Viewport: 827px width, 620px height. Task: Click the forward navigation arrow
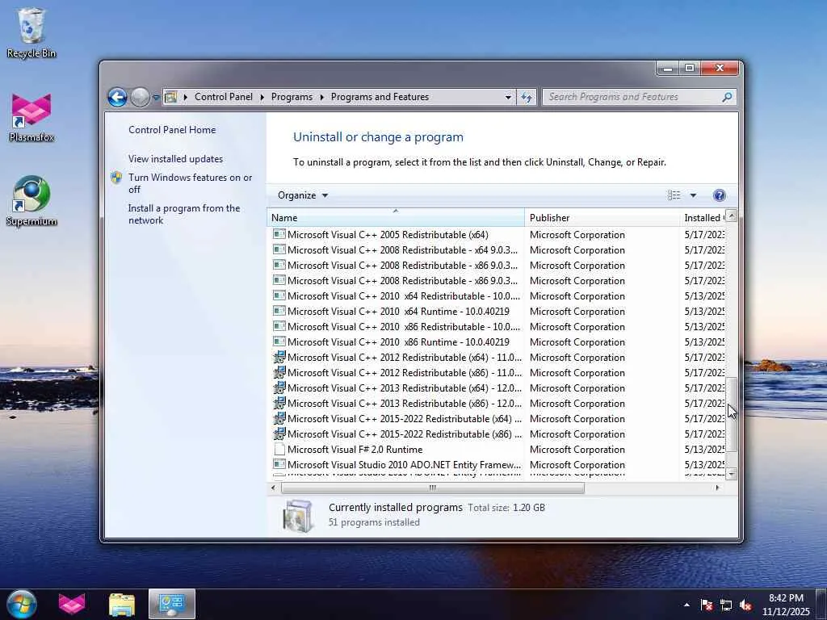[140, 97]
